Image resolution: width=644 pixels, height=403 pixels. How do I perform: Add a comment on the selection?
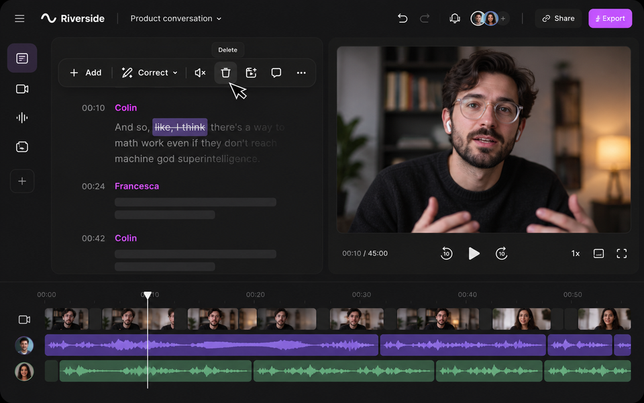[x=276, y=73]
